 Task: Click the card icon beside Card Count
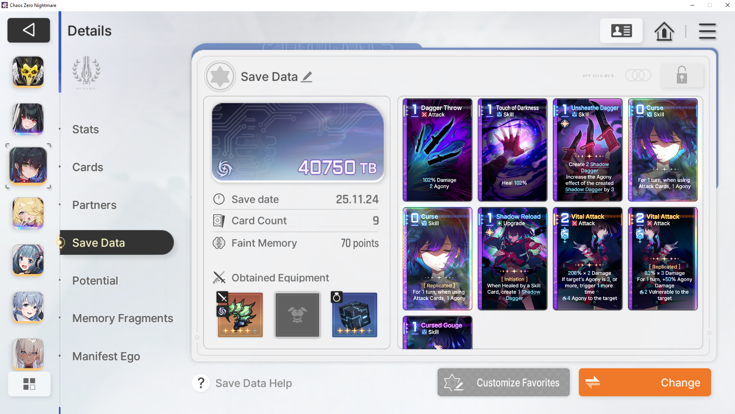click(x=219, y=221)
